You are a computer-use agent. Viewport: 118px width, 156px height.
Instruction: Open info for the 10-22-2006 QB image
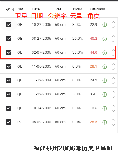click(x=105, y=25)
